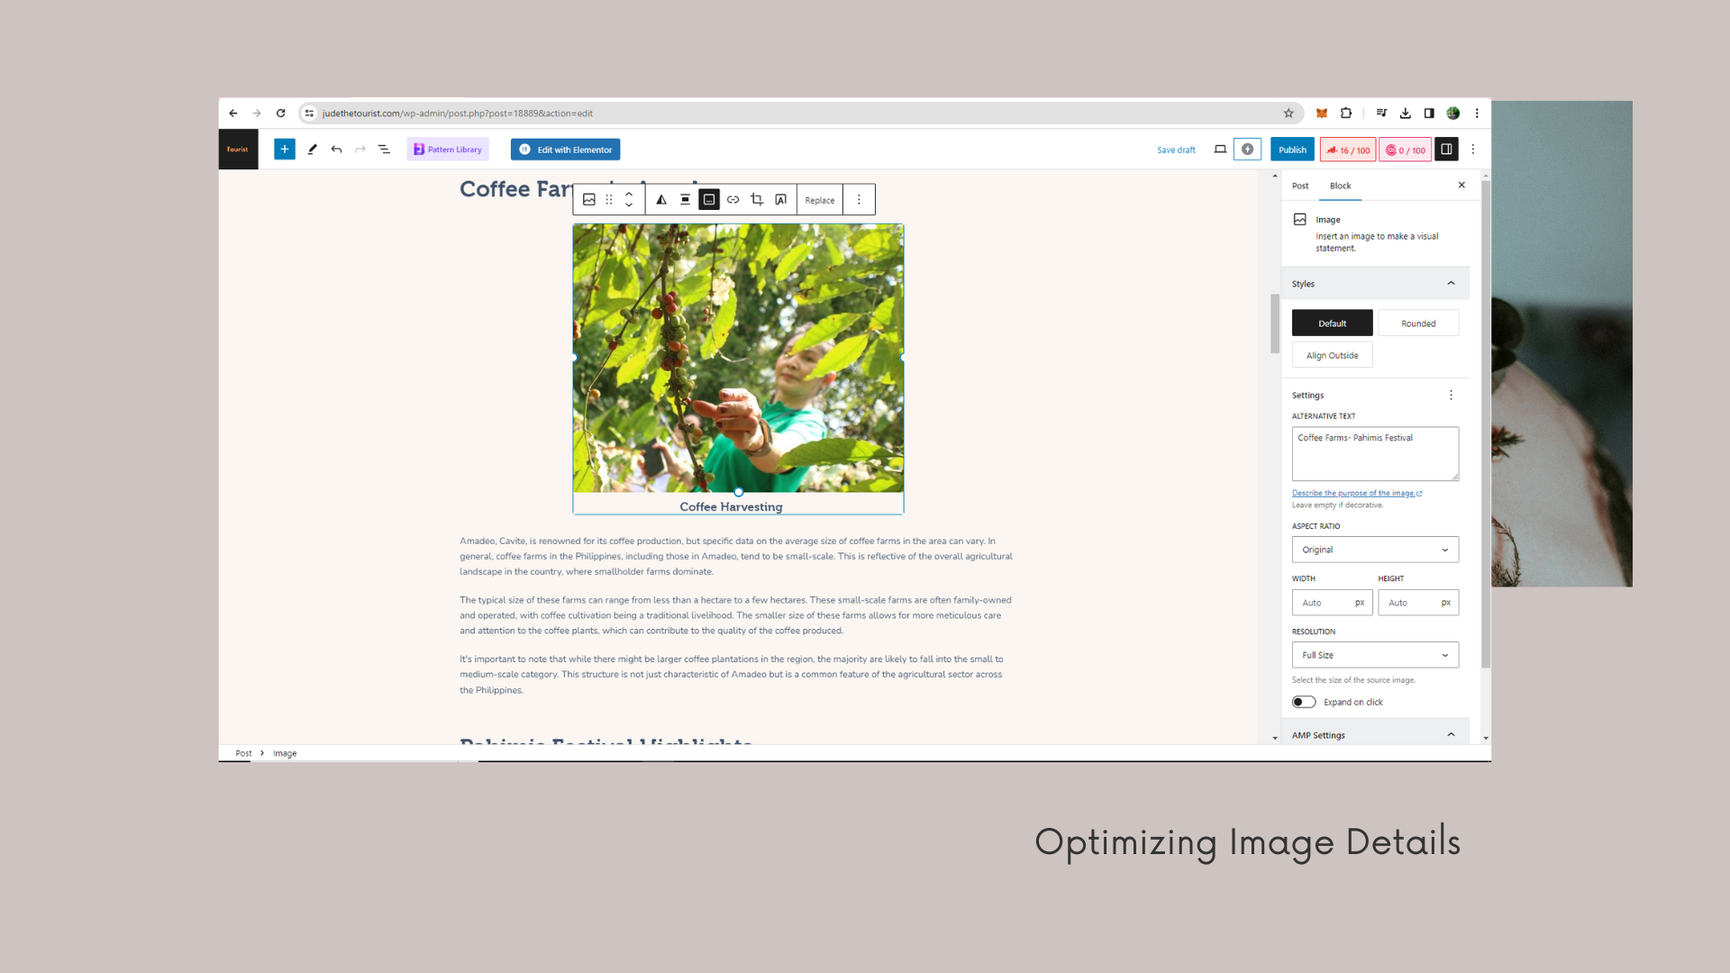
Task: Click the crop image tool icon
Action: click(757, 200)
